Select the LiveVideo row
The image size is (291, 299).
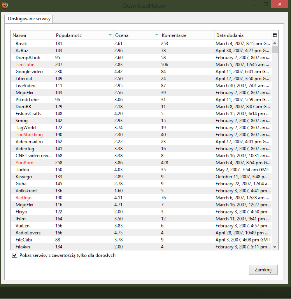(141, 86)
